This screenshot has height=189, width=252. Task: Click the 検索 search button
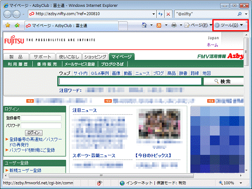(224, 82)
